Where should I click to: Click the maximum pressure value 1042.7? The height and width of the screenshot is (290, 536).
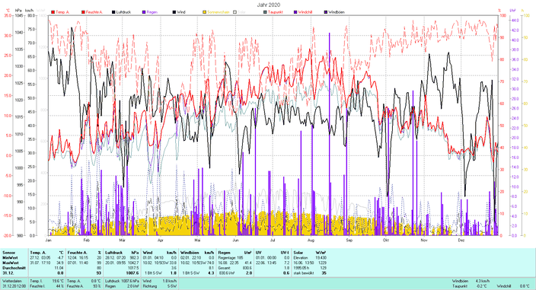(x=134, y=263)
